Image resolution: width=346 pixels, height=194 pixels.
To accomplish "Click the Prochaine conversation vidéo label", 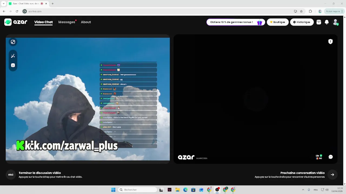I will pyautogui.click(x=302, y=173).
